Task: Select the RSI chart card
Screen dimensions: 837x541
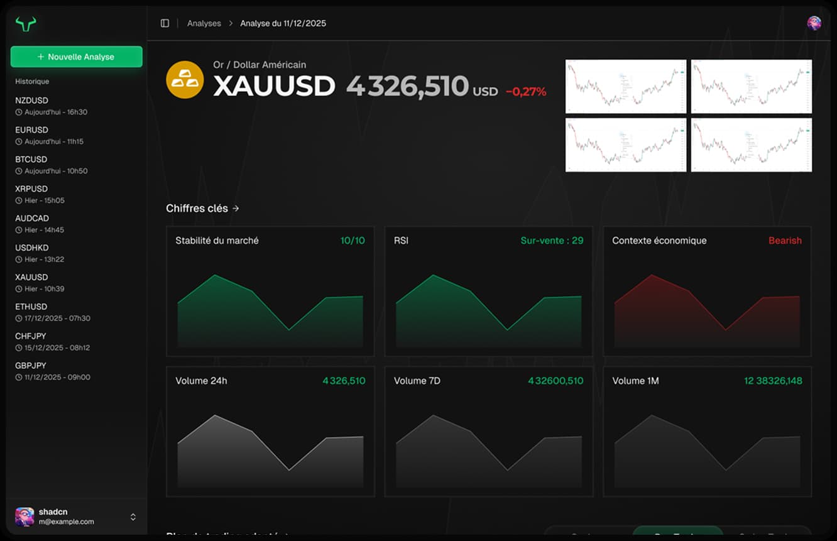Action: (488, 292)
